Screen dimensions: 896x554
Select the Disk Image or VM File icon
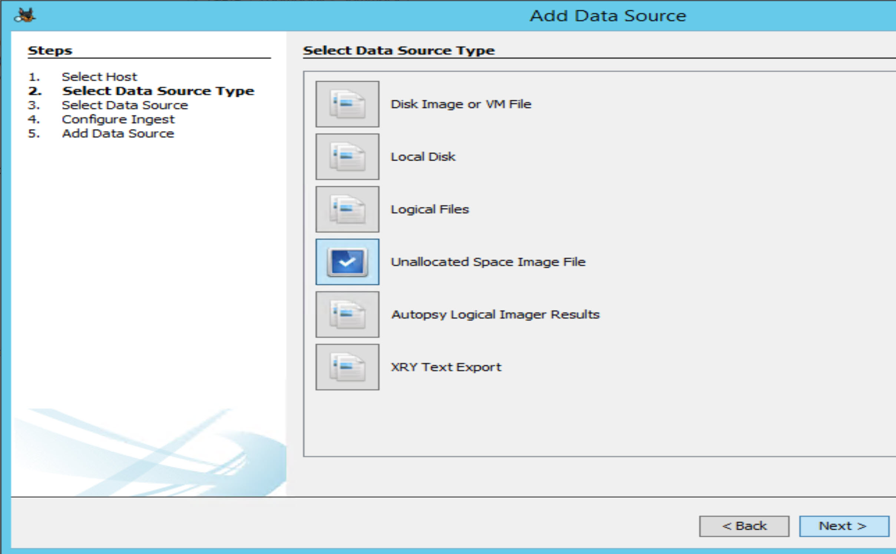(x=347, y=104)
